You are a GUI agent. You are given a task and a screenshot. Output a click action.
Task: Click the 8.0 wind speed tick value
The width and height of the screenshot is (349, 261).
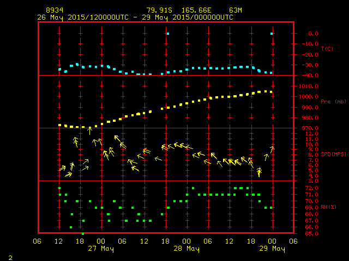(313, 155)
